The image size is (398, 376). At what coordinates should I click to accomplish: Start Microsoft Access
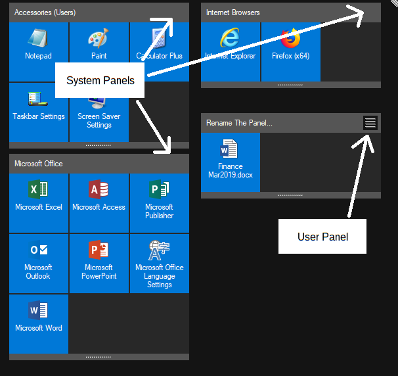pos(99,197)
